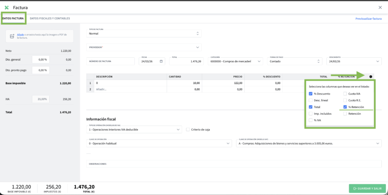Click the add image icon in upload box
The height and width of the screenshot is (195, 388).
12,36
